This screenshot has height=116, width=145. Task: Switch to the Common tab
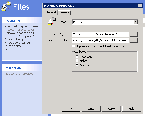pos(64,13)
